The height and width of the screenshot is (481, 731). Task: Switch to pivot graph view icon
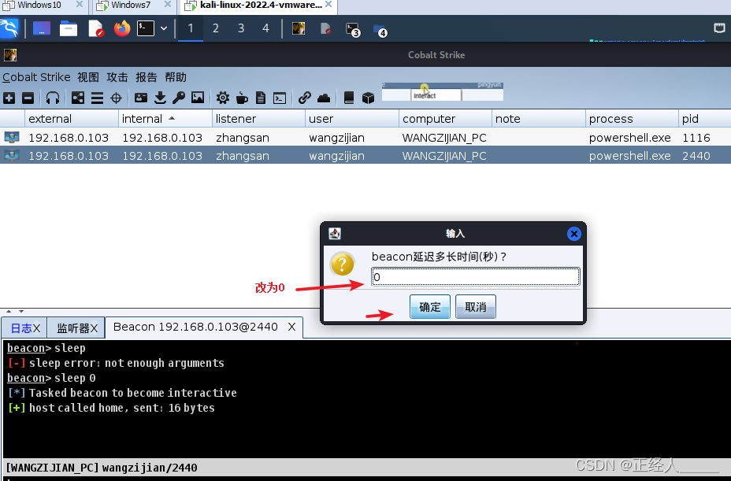(78, 98)
